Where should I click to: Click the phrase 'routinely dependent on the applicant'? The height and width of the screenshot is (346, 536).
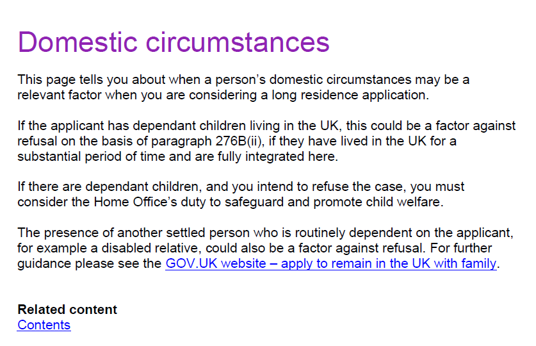pos(404,233)
